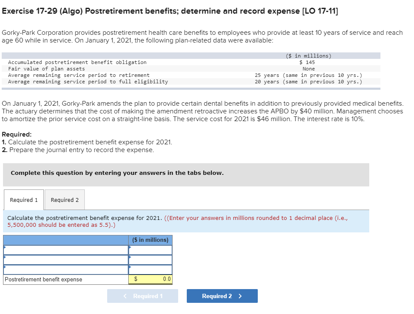Image resolution: width=414 pixels, height=314 pixels.
Task: Open first row component label dropdown
Action: coord(66,250)
